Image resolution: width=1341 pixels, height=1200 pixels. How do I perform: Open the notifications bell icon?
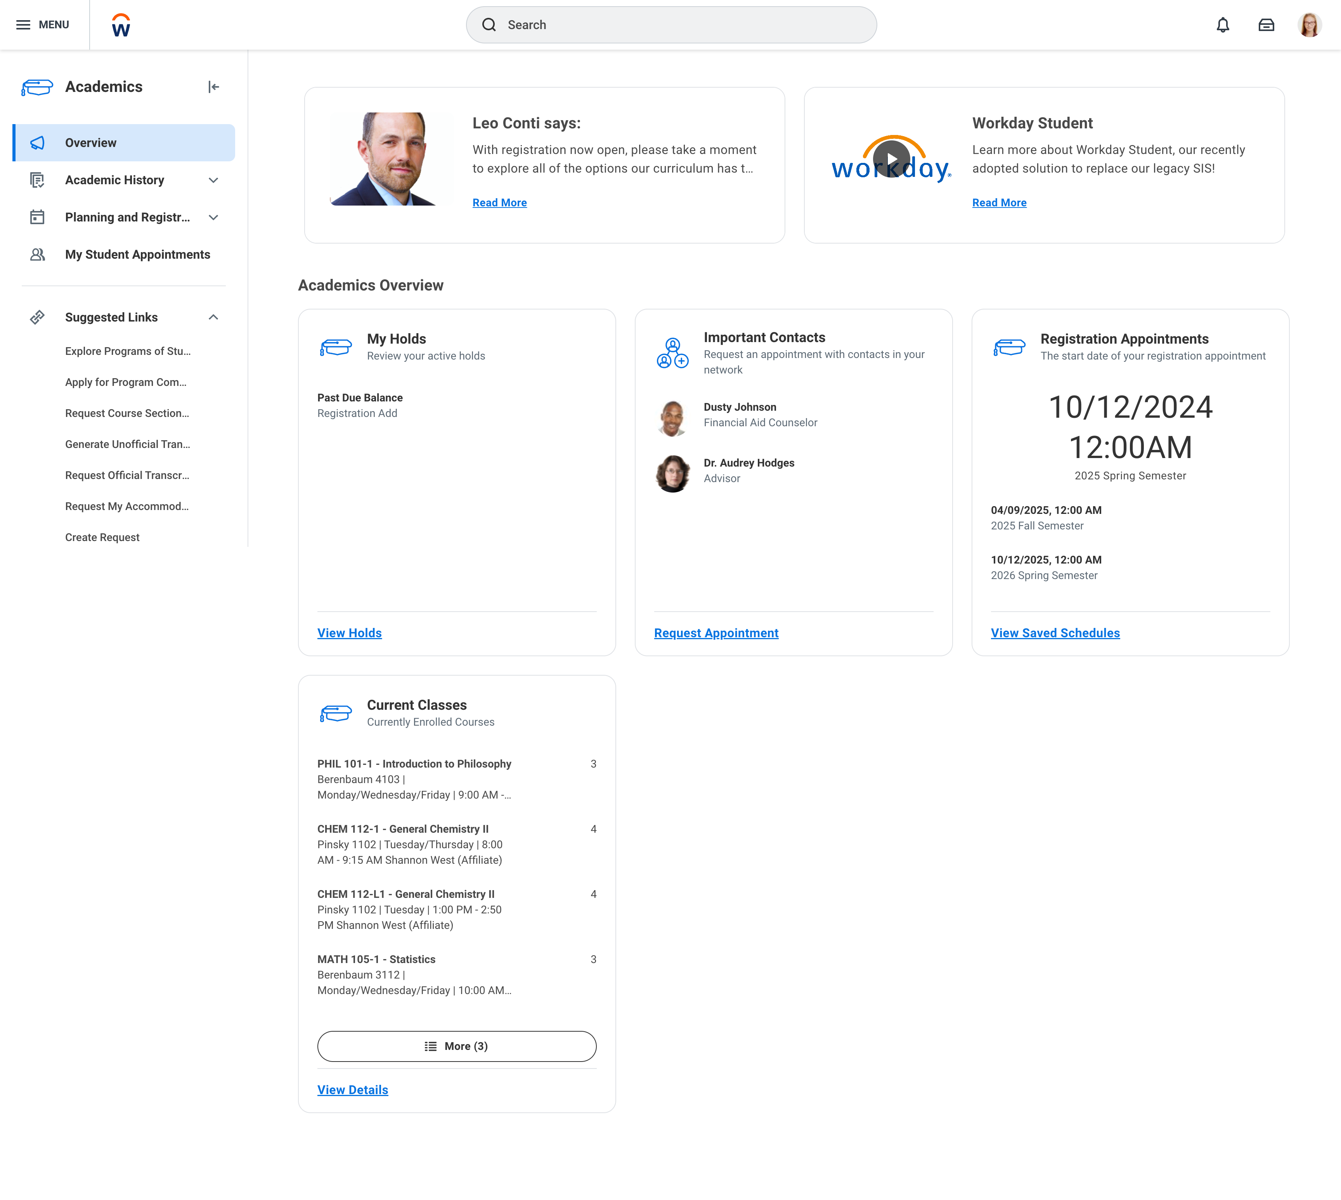tap(1222, 25)
